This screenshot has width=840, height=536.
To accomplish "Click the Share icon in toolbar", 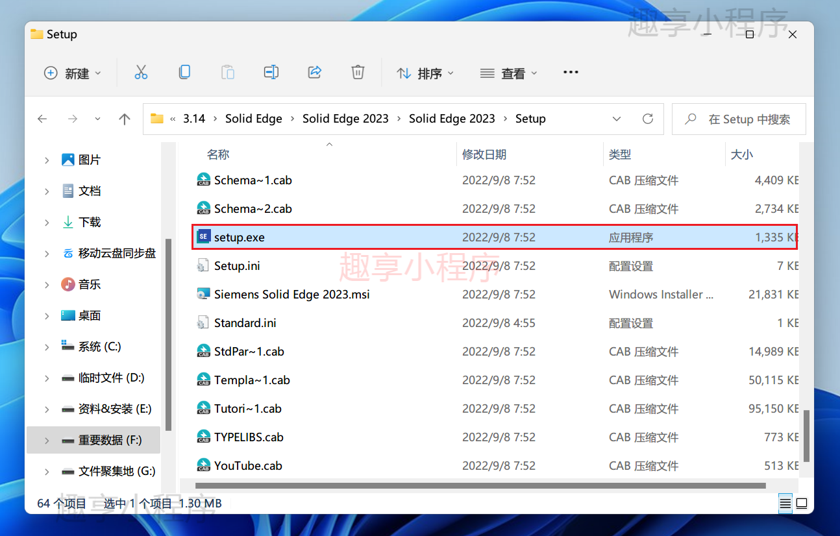I will coord(315,73).
